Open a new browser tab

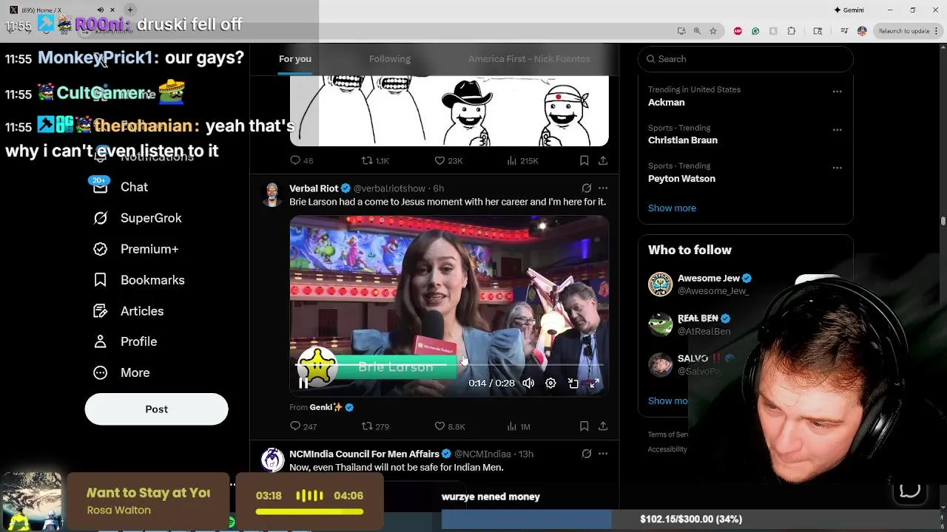[129, 10]
